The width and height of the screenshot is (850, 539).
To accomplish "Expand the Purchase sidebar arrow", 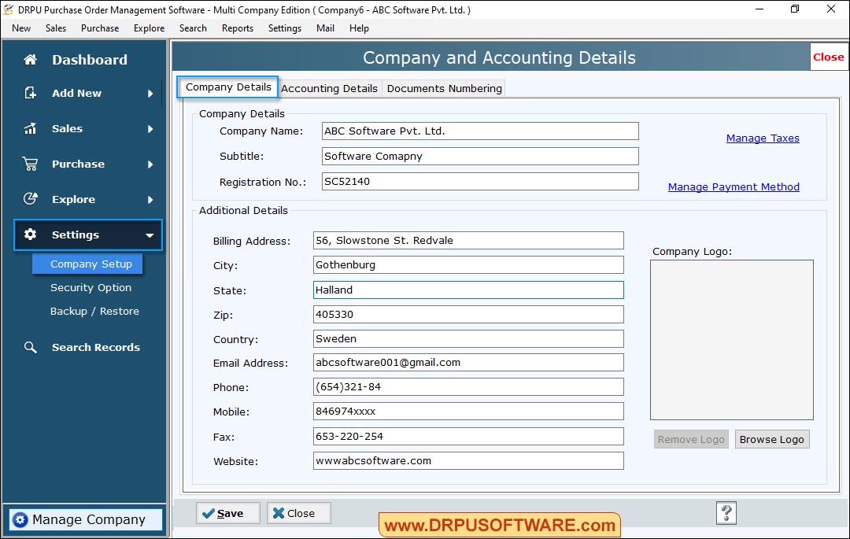I will tap(151, 164).
